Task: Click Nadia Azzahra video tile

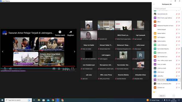Action: coord(140,65)
